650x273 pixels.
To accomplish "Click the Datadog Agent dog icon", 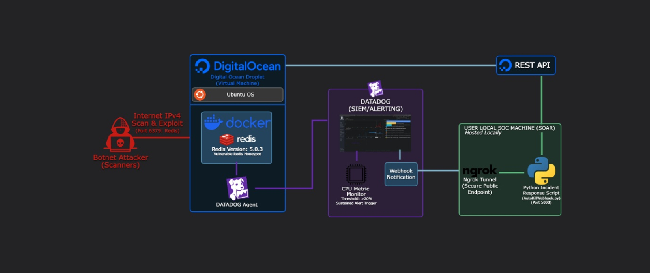I will [238, 188].
